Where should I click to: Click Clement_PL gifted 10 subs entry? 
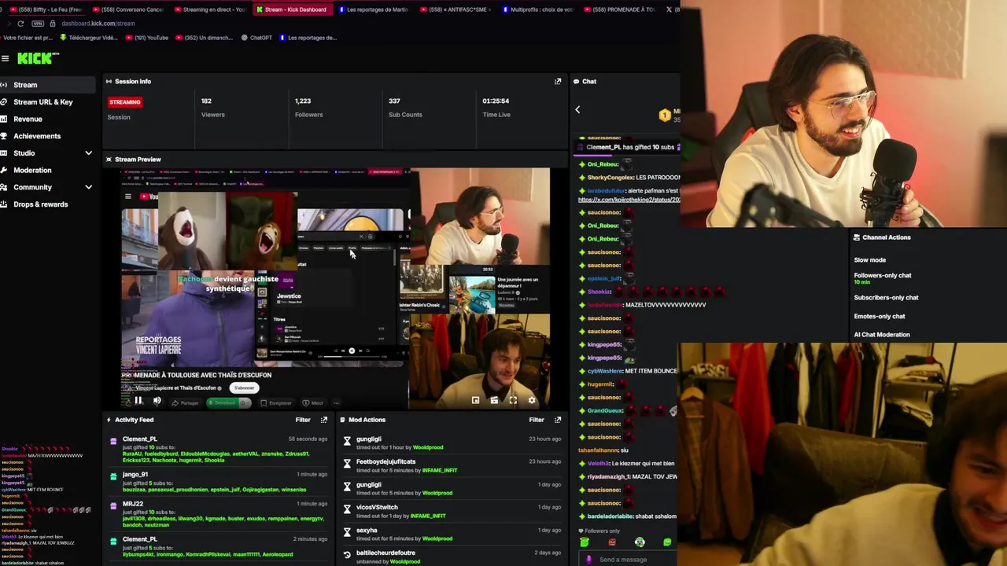tap(217, 449)
